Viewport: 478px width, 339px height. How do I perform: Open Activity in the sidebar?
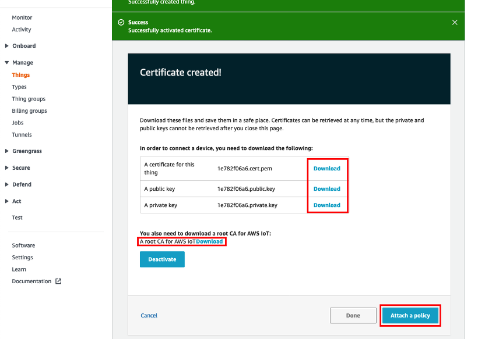22,30
